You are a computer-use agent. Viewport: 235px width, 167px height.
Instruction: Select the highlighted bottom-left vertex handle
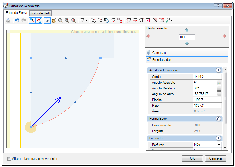click(31, 127)
